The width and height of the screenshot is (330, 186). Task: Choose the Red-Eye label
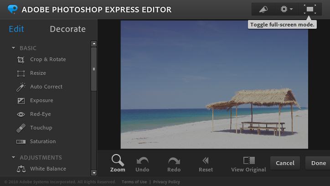click(41, 114)
